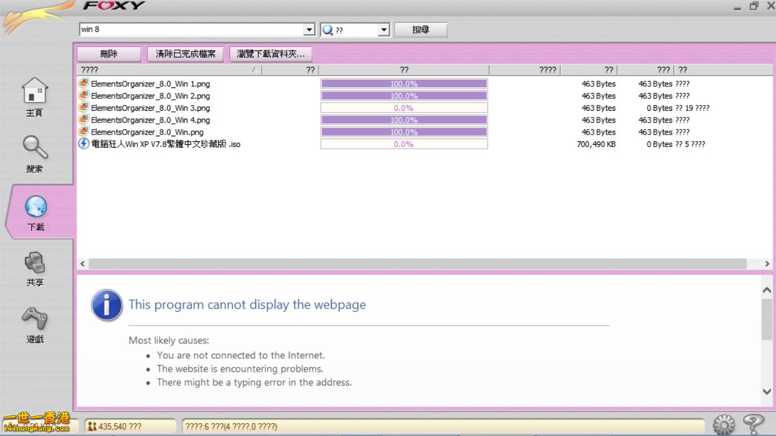Open the 主頁 home sidebar icon
The height and width of the screenshot is (436, 776).
(35, 92)
